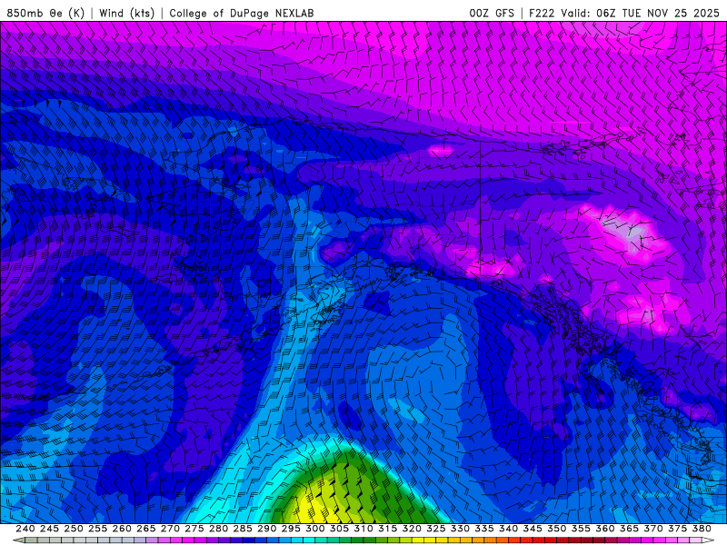The image size is (727, 545).
Task: Click the 330 scale label
Action: [x=461, y=529]
